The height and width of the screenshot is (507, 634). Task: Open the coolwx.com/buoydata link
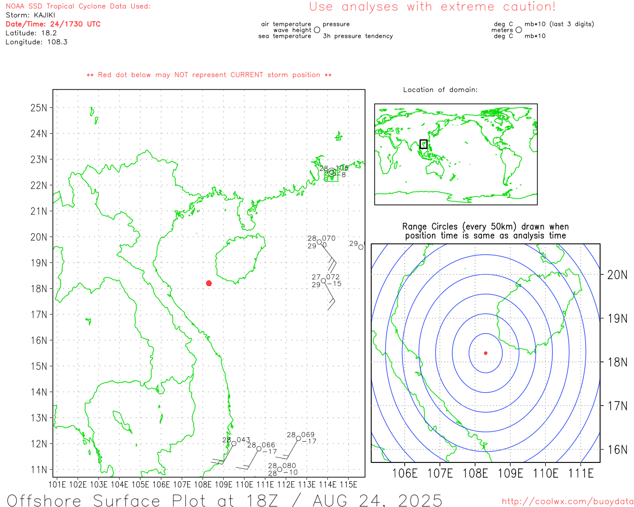(568, 502)
